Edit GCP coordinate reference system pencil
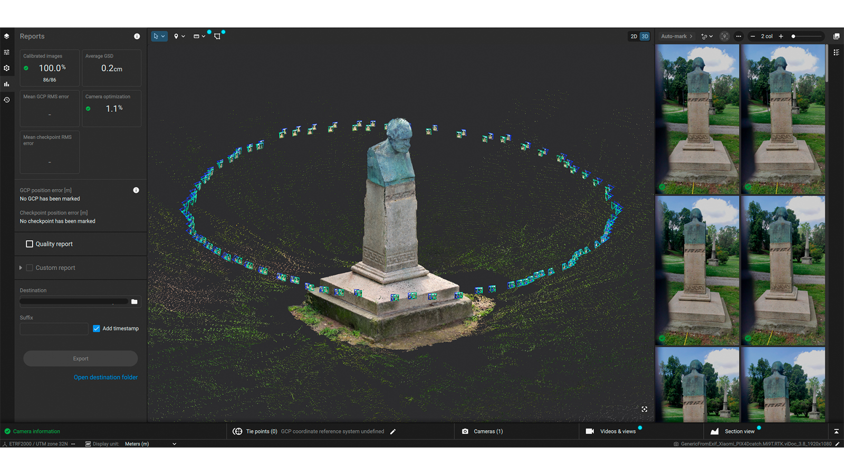Image resolution: width=844 pixels, height=475 pixels. [x=393, y=431]
